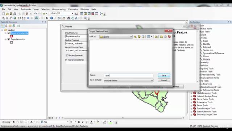232x131 pixels.
Task: Open the Look in folder dropdown
Action: pyautogui.click(x=131, y=37)
